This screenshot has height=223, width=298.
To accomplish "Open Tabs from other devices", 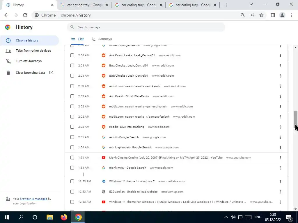I will pos(29,51).
